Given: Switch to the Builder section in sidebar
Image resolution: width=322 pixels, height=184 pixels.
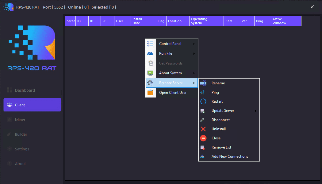Looking at the screenshot, I should pos(21,134).
